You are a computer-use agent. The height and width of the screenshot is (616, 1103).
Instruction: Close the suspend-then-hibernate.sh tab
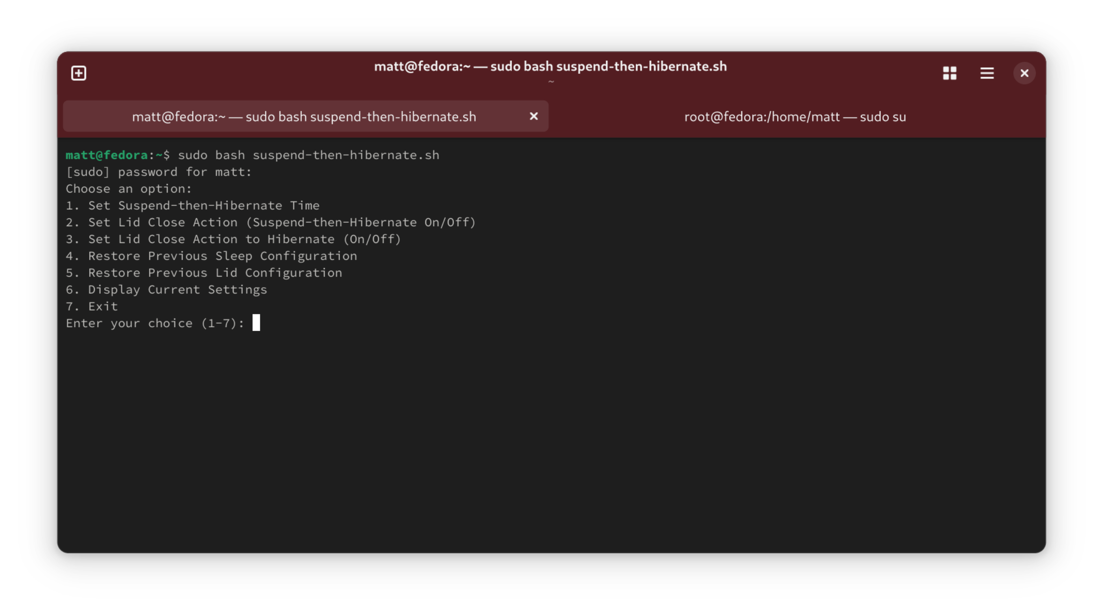(x=533, y=116)
